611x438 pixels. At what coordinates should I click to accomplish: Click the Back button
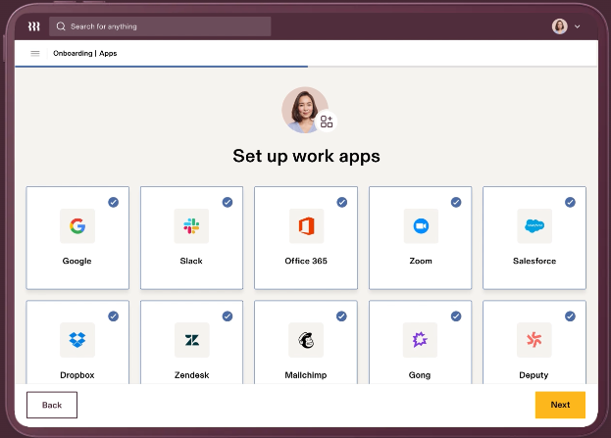point(52,405)
